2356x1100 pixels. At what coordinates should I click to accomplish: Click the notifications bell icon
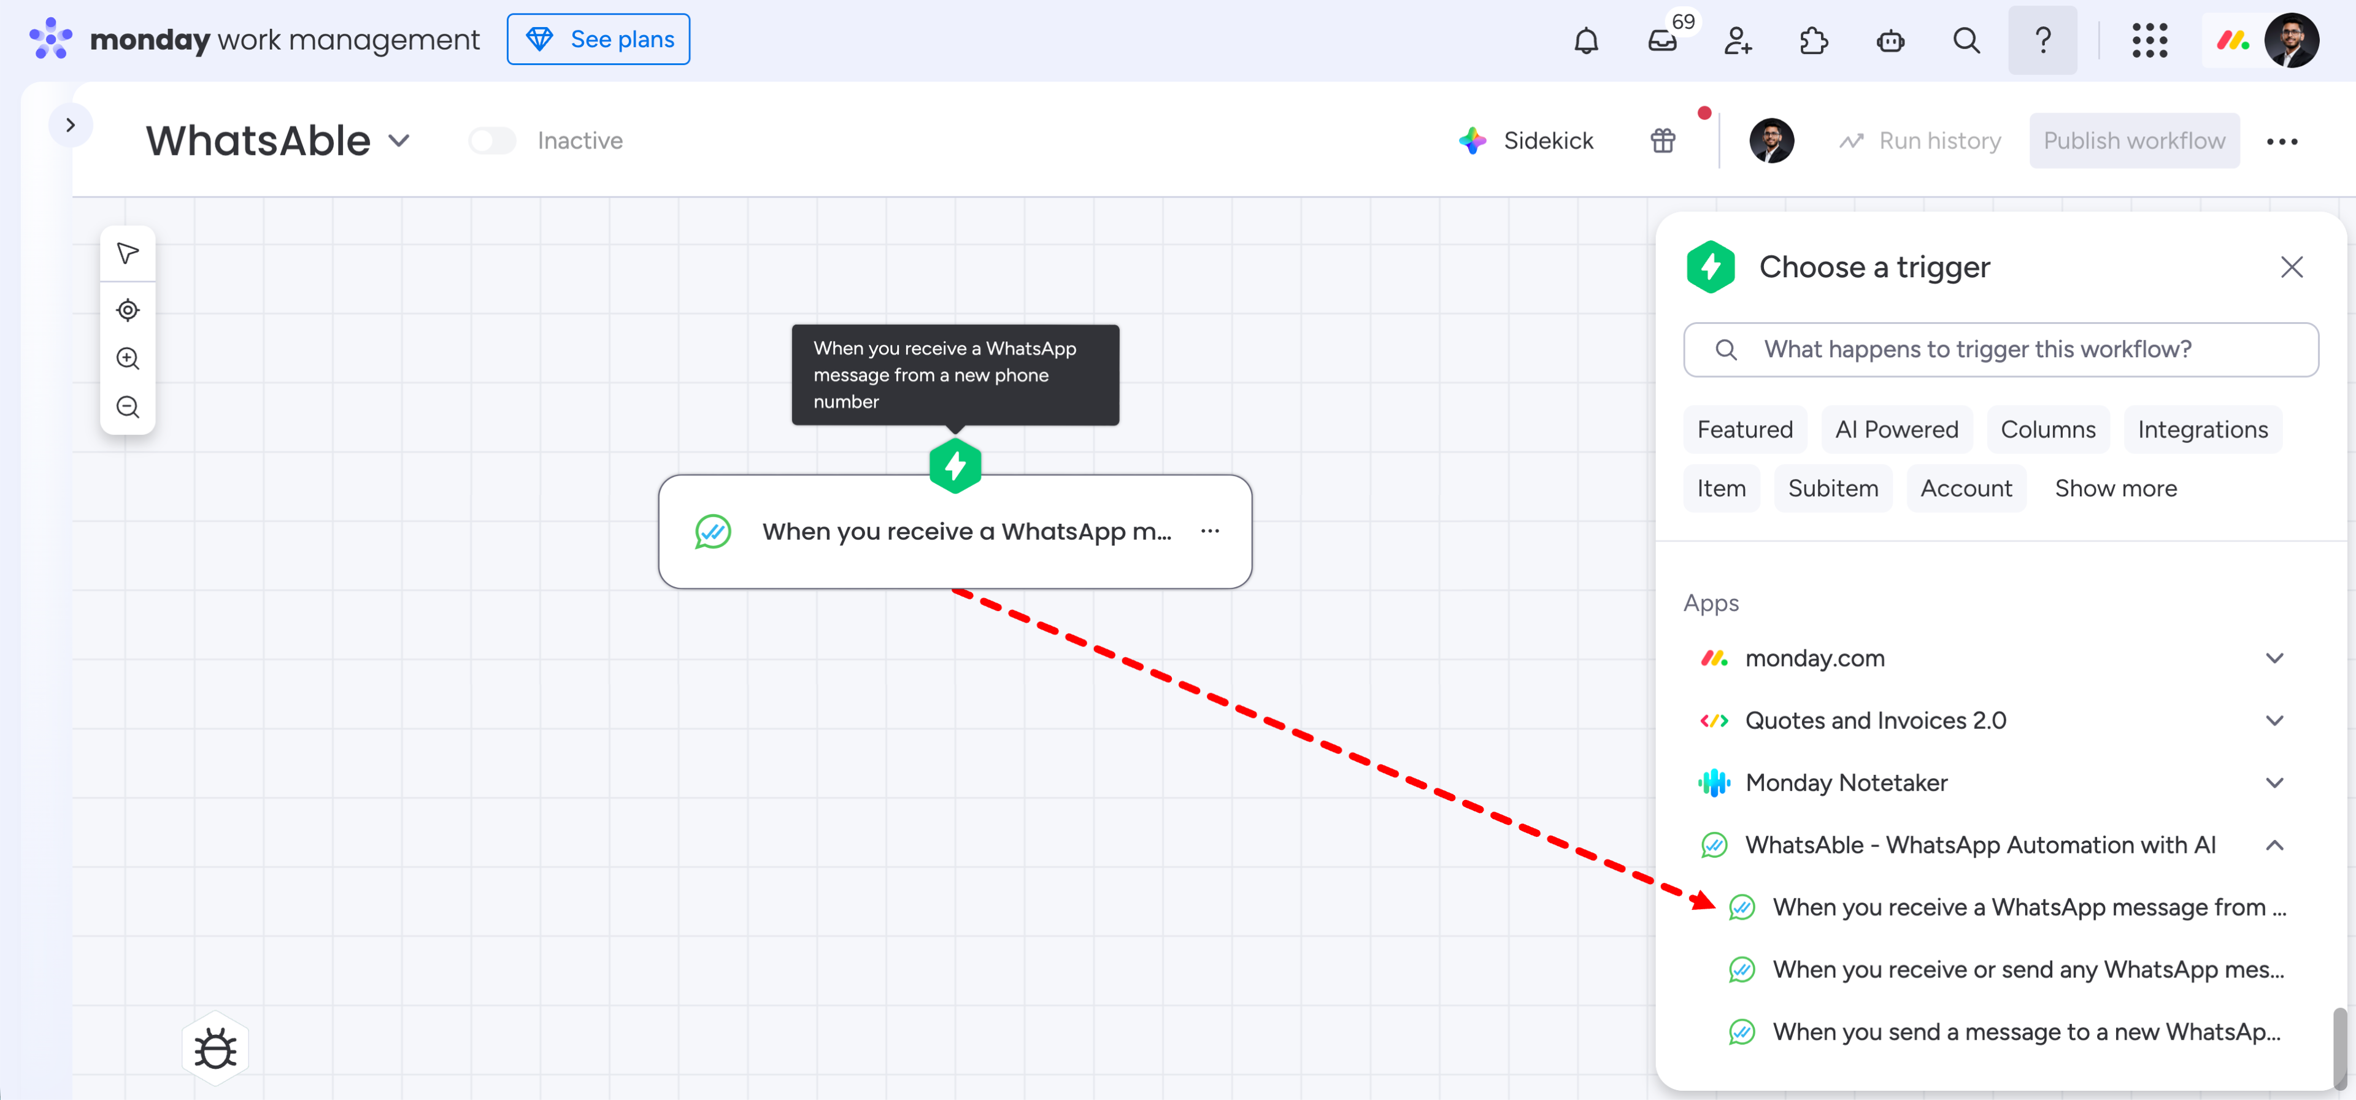point(1586,40)
